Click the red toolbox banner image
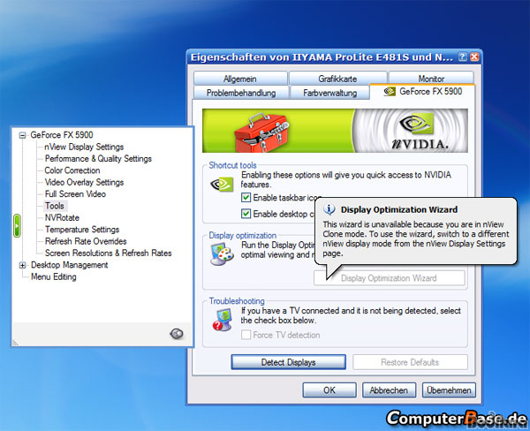 (261, 132)
